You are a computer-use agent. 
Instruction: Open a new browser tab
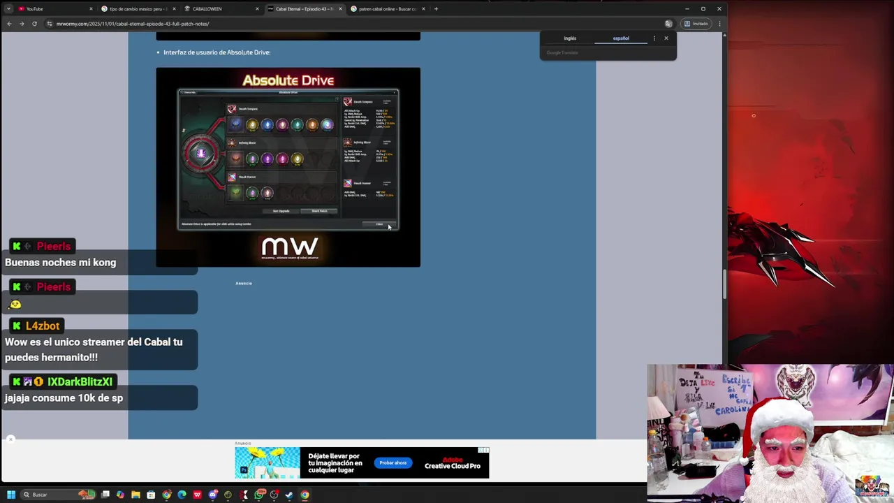coord(436,9)
